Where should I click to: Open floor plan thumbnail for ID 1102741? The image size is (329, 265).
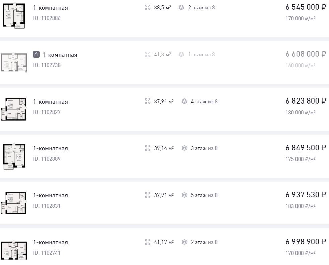[x=14, y=251]
